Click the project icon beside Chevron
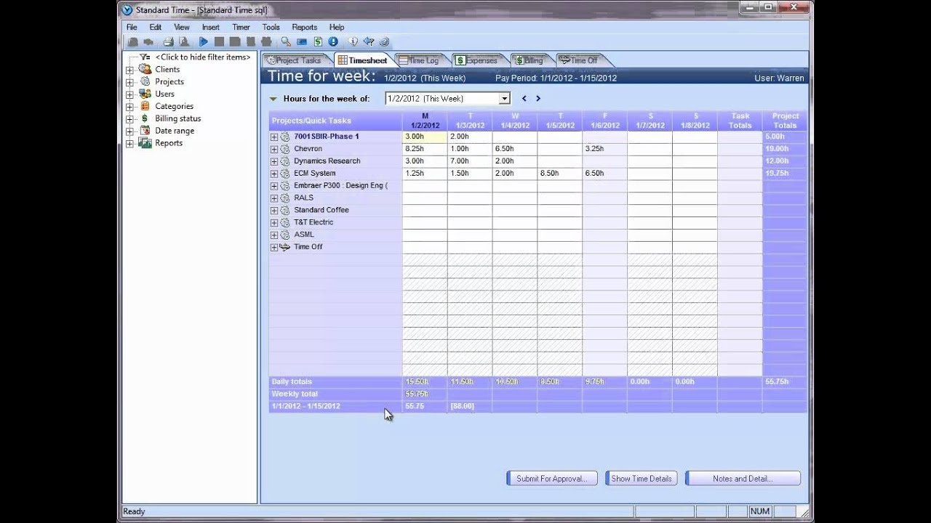 coord(285,149)
